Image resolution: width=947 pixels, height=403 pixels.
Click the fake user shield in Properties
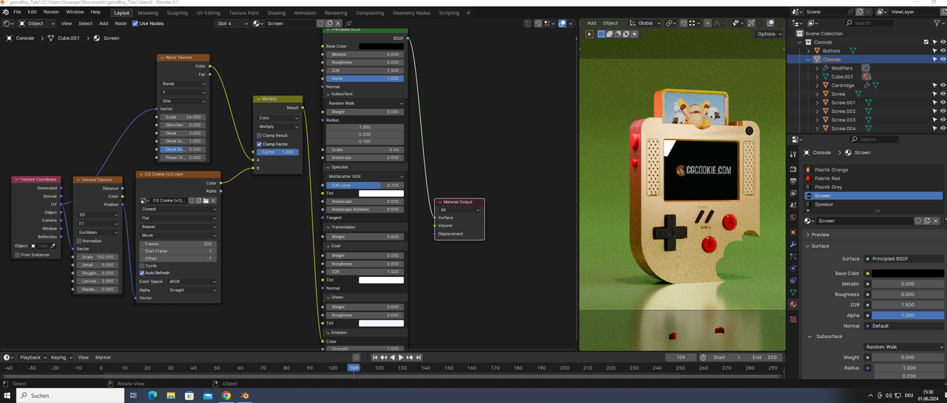pyautogui.click(x=918, y=221)
